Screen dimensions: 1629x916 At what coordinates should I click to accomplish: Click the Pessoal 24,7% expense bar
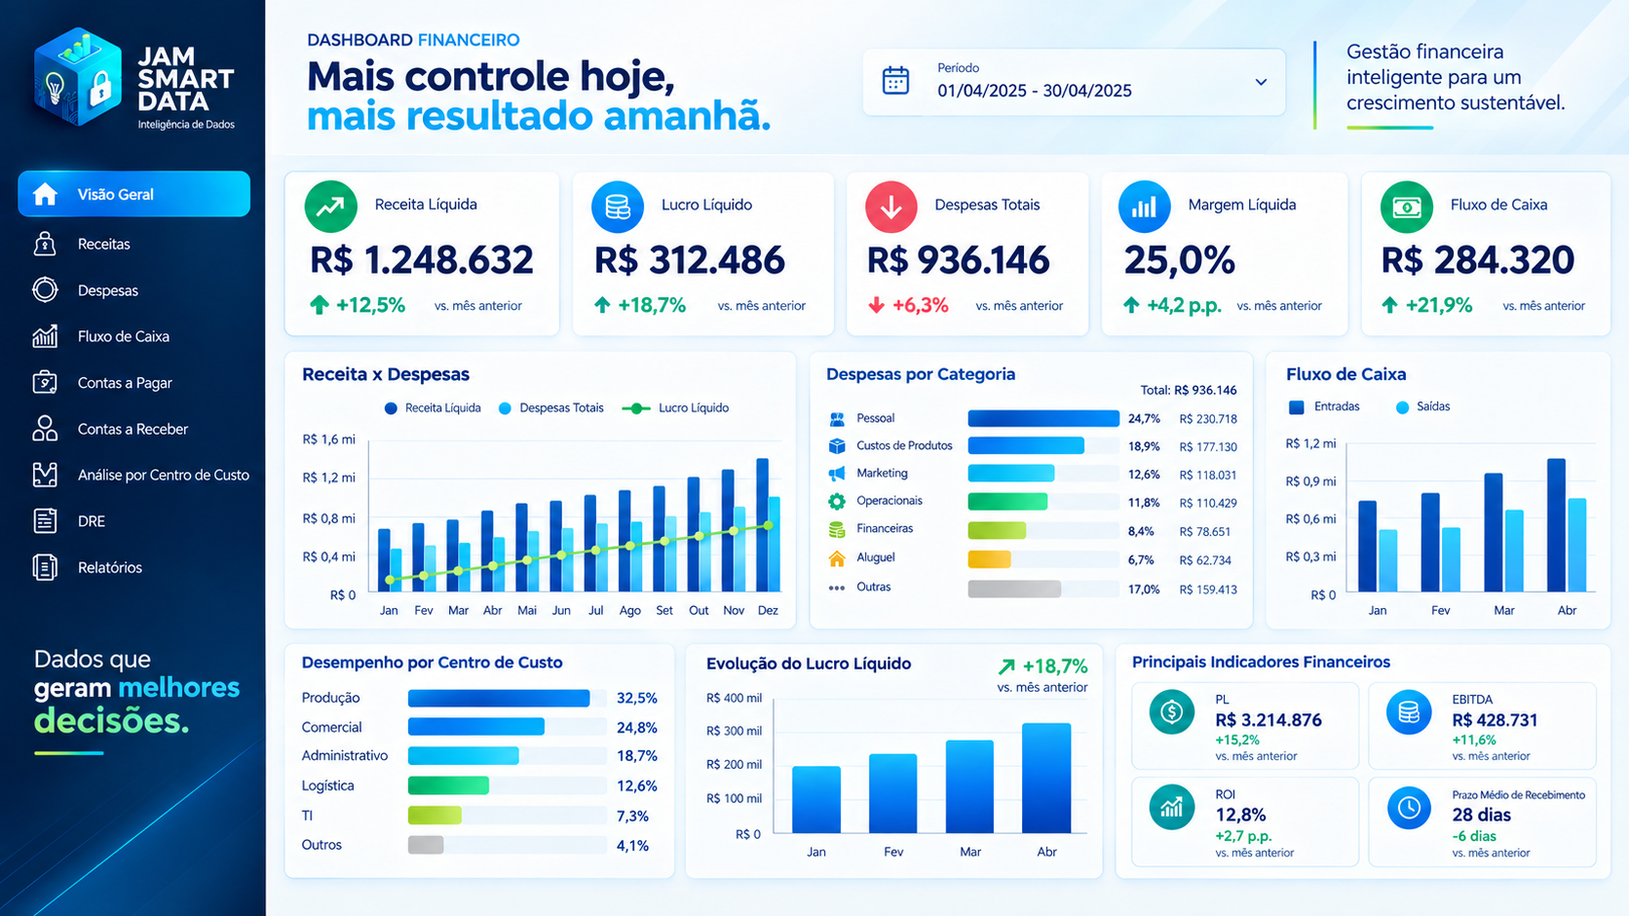1043,419
